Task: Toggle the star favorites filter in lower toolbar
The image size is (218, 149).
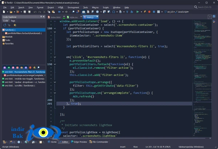Action: pyautogui.click(x=35, y=68)
